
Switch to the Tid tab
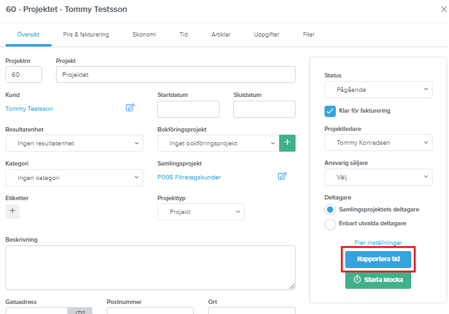coord(184,35)
